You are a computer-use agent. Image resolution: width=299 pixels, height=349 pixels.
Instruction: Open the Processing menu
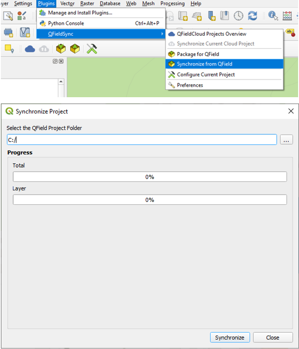pyautogui.click(x=172, y=4)
